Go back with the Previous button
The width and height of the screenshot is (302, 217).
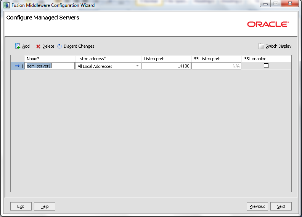pos(257,206)
